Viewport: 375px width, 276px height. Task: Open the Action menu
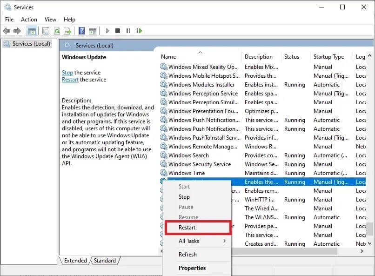[x=29, y=20]
